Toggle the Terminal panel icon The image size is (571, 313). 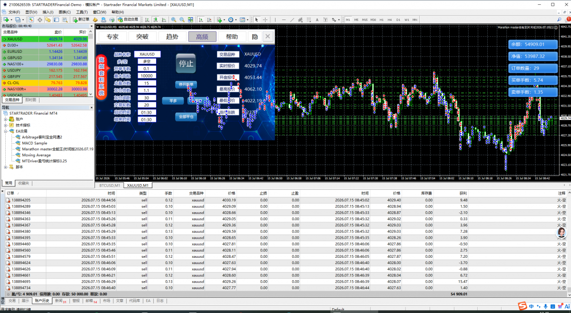click(56, 20)
